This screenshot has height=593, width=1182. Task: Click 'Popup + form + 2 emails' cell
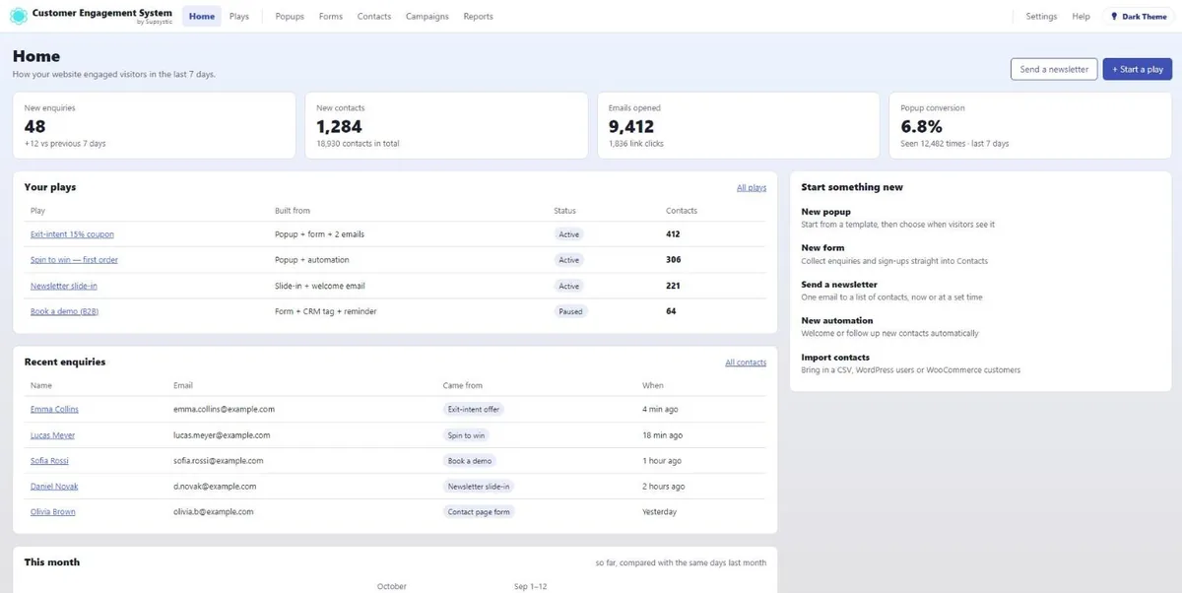point(319,234)
